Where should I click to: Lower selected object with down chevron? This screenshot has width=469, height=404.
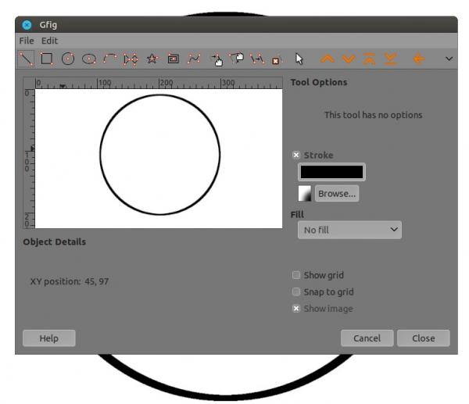coord(349,59)
